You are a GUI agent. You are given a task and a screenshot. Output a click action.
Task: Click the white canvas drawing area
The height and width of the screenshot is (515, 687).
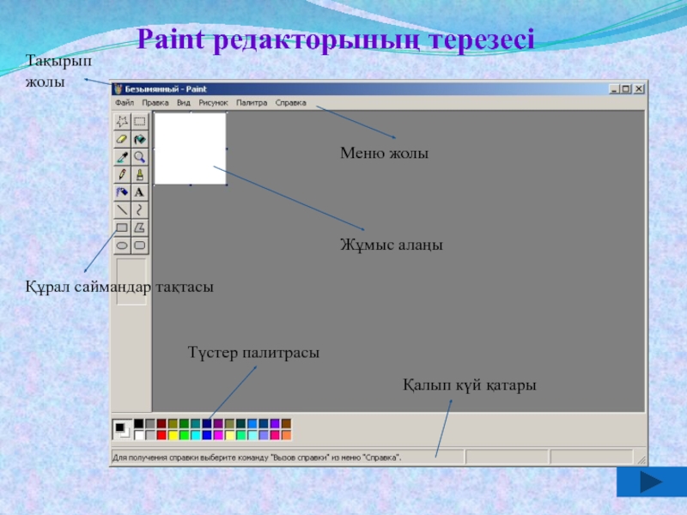pyautogui.click(x=190, y=148)
